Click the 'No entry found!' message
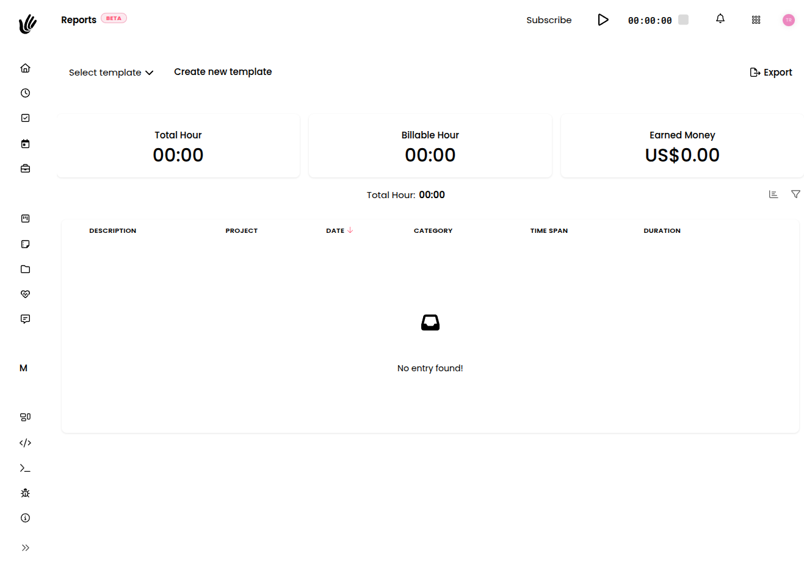Image resolution: width=804 pixels, height=570 pixels. (x=430, y=368)
